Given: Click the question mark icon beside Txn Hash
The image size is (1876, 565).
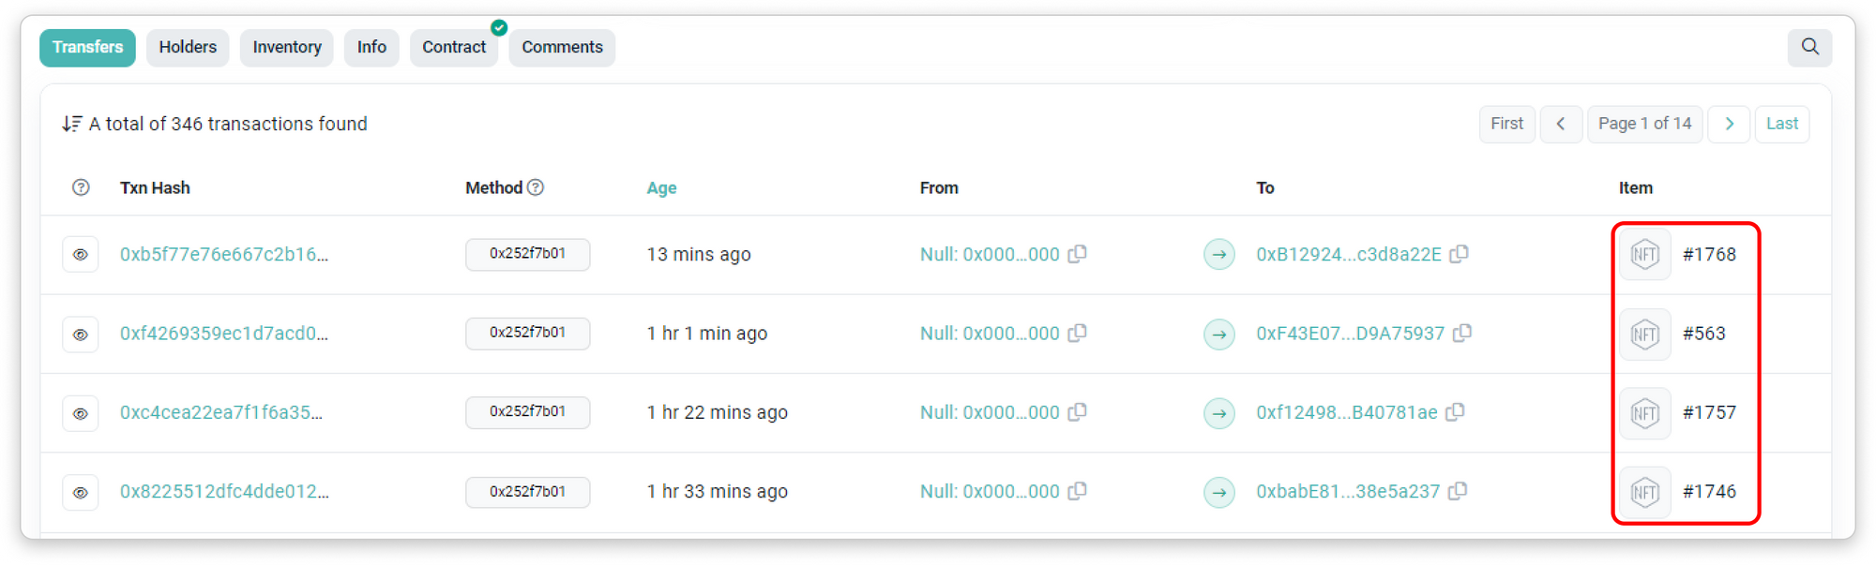Looking at the screenshot, I should [x=82, y=187].
